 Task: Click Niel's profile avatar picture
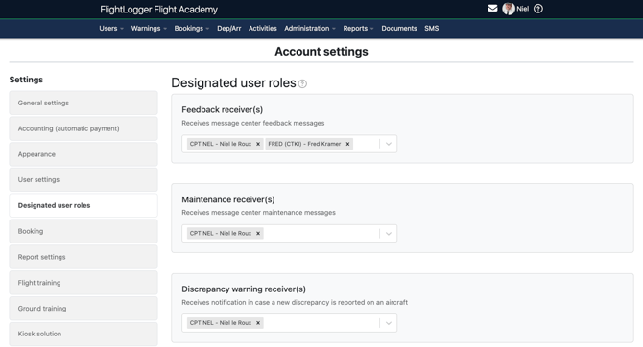click(509, 9)
